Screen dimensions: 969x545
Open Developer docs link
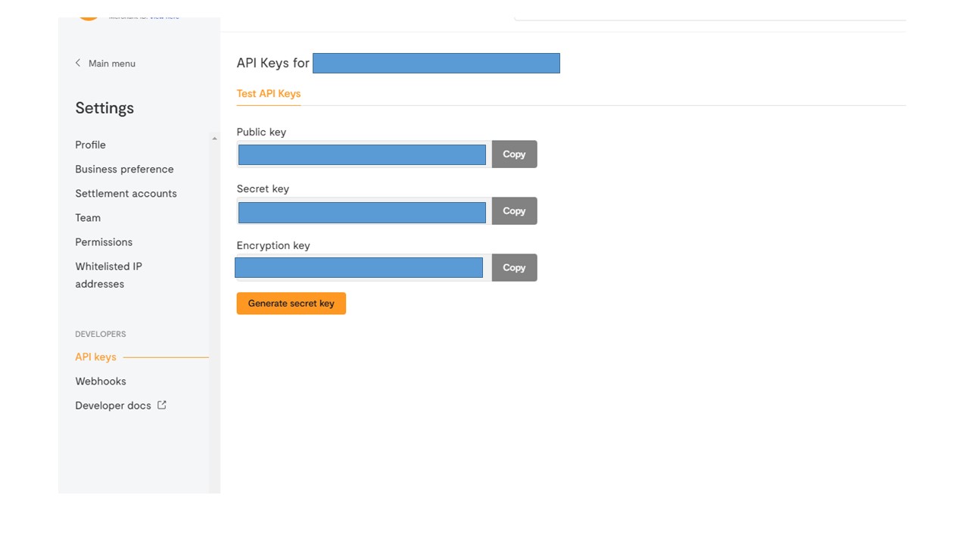point(113,405)
